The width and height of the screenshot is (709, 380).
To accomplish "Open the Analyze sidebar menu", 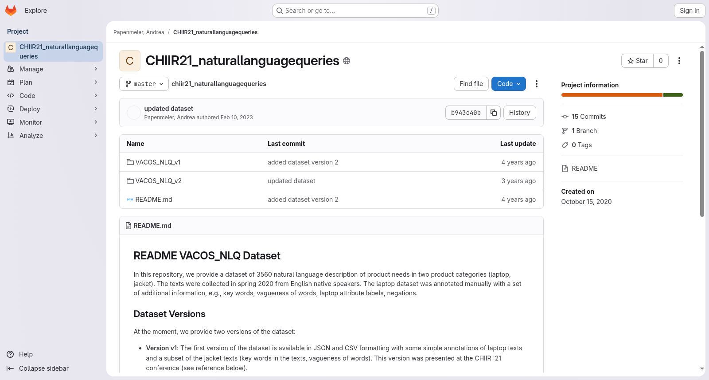I will click(53, 136).
